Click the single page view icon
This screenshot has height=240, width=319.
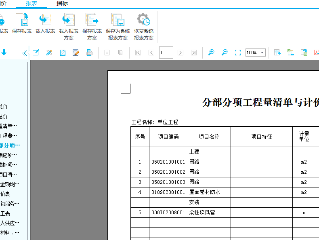coord(107,53)
